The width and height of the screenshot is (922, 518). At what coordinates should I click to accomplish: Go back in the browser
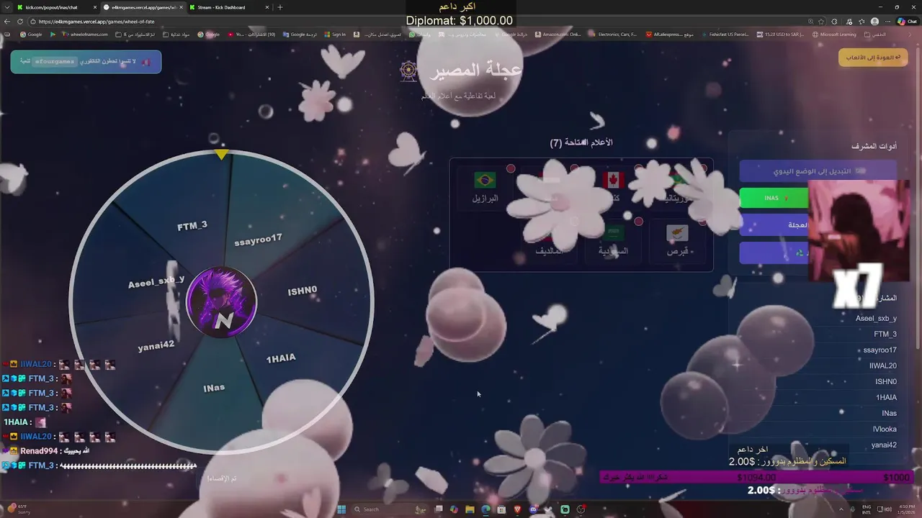pos(7,22)
